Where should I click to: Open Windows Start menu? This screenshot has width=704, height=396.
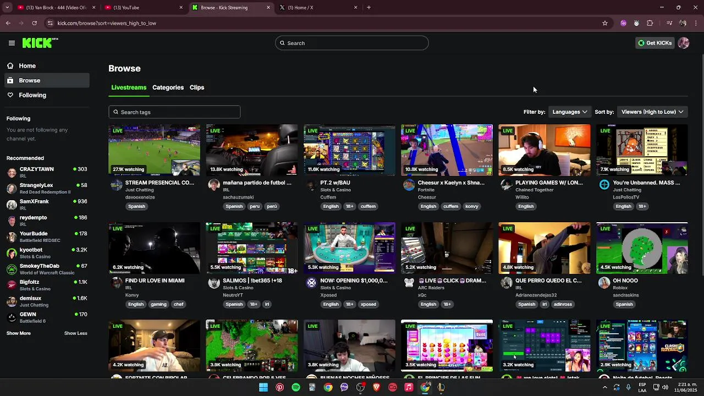pyautogui.click(x=263, y=387)
